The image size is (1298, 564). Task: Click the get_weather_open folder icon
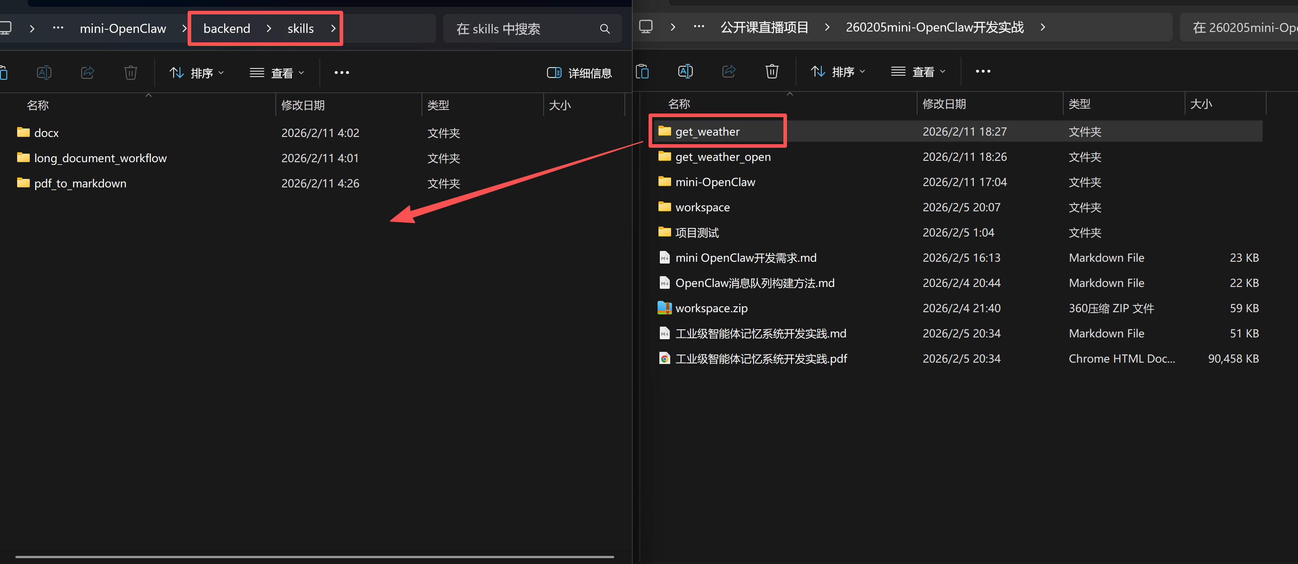[x=665, y=156]
